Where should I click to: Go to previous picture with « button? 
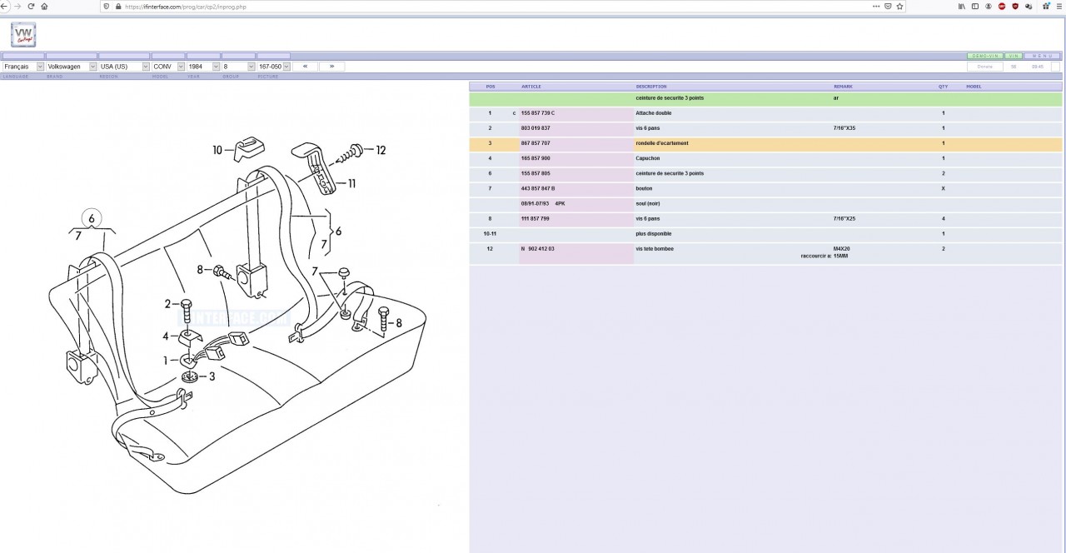point(305,67)
